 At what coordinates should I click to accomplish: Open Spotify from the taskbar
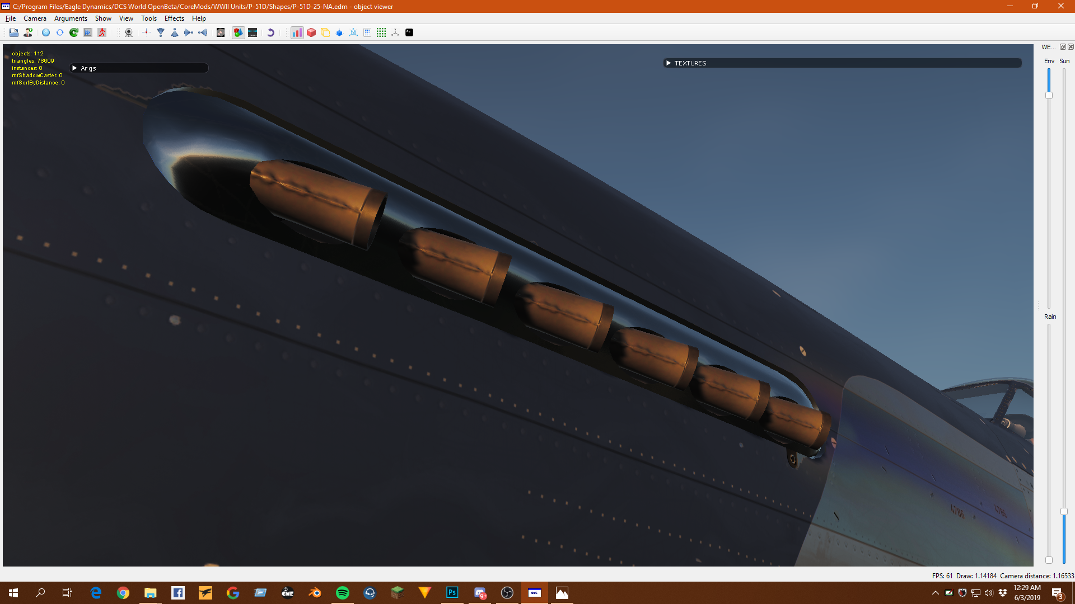(342, 593)
